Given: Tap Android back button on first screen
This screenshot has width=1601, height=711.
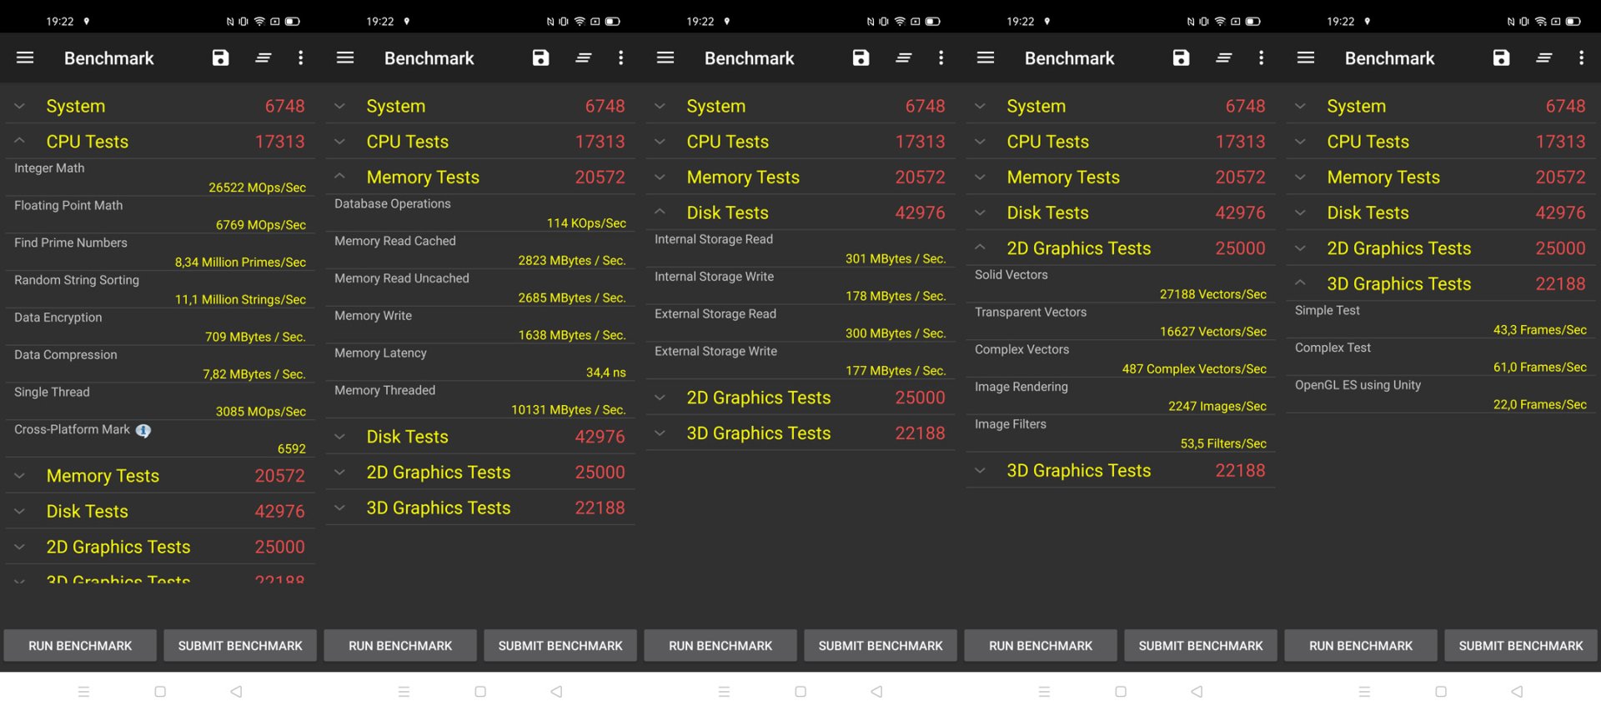Looking at the screenshot, I should (237, 692).
